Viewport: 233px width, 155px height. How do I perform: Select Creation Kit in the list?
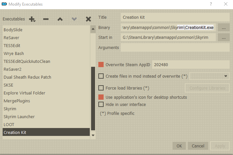click(x=46, y=132)
